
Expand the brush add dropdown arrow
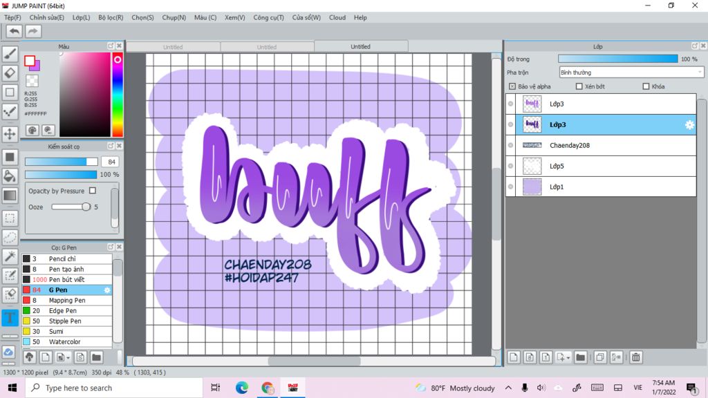tap(68, 357)
